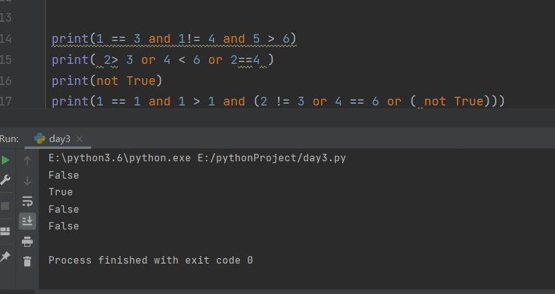This screenshot has width=555, height=294.
Task: Click the console command path line python.exe
Action: coord(197,158)
